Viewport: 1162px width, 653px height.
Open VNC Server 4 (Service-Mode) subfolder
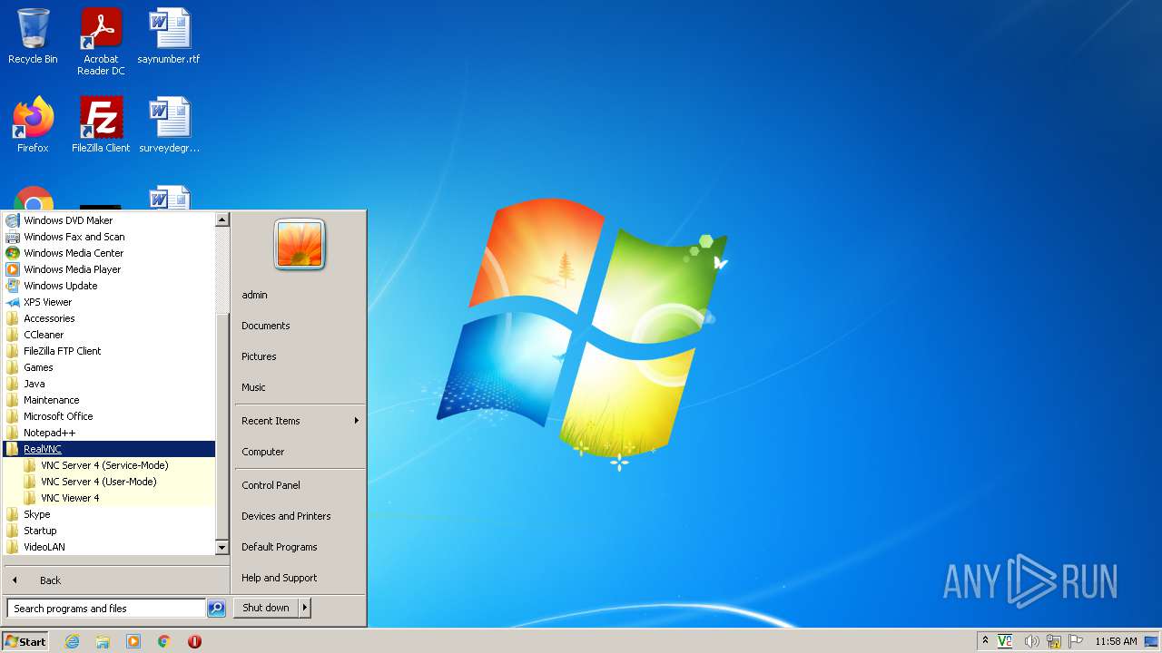coord(109,465)
